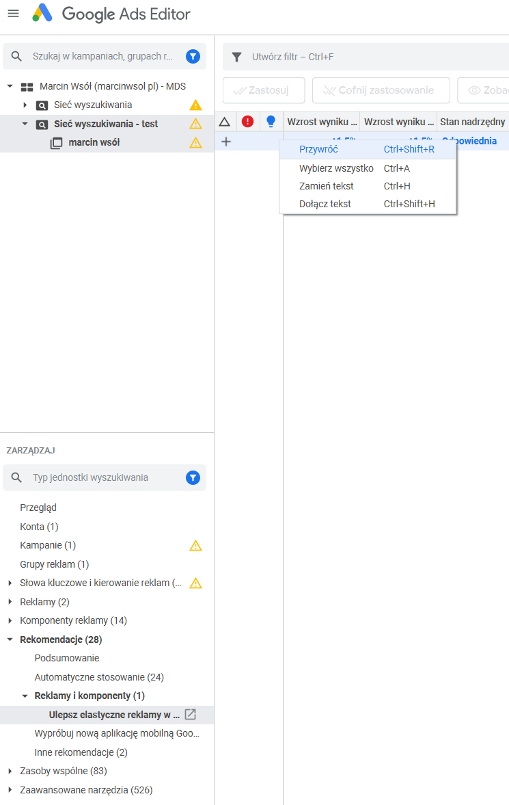The width and height of the screenshot is (509, 805).
Task: Open filter options in campaign search box
Action: pos(193,57)
